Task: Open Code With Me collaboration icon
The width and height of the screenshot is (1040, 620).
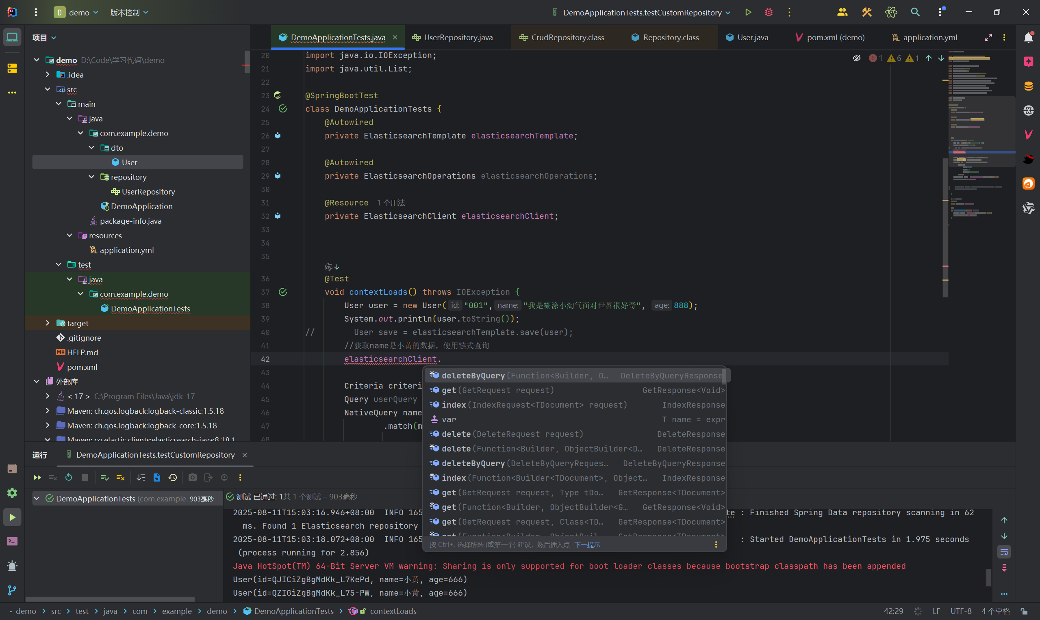Action: coord(842,13)
